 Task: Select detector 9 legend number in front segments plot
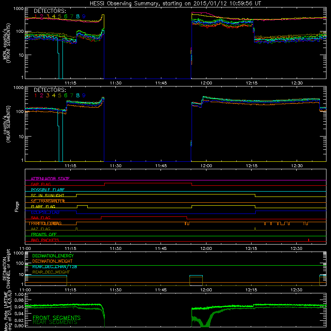click(84, 16)
